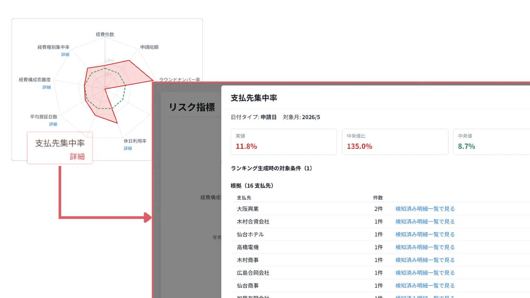Click the 休日利用率 radar chart label
The image size is (530, 298).
pos(135,141)
